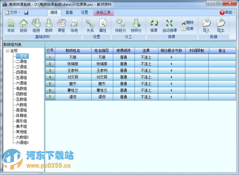
Task: Select 低数组 in the group list
Action: [22, 89]
